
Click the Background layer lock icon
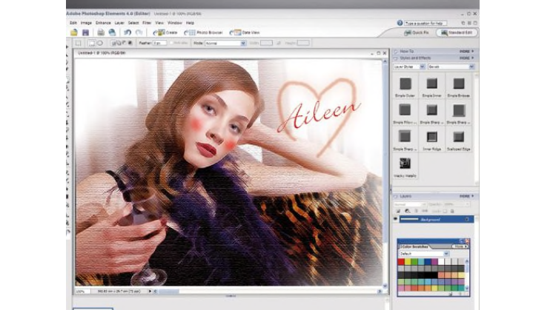pos(467,219)
